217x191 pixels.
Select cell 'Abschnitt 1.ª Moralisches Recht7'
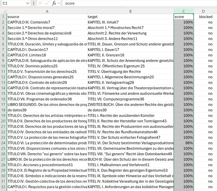(130, 28)
